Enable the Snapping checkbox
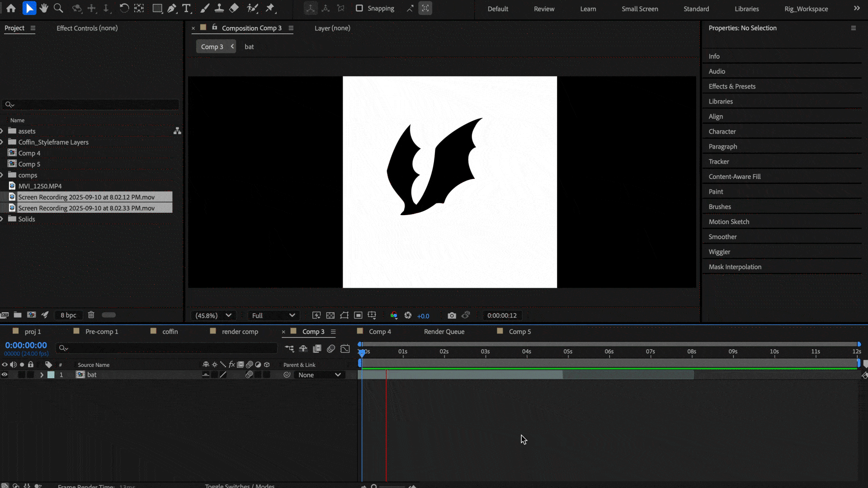The image size is (868, 488). coord(359,8)
